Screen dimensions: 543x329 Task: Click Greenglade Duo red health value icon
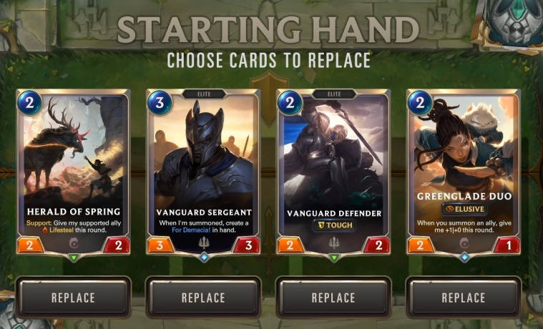508,245
